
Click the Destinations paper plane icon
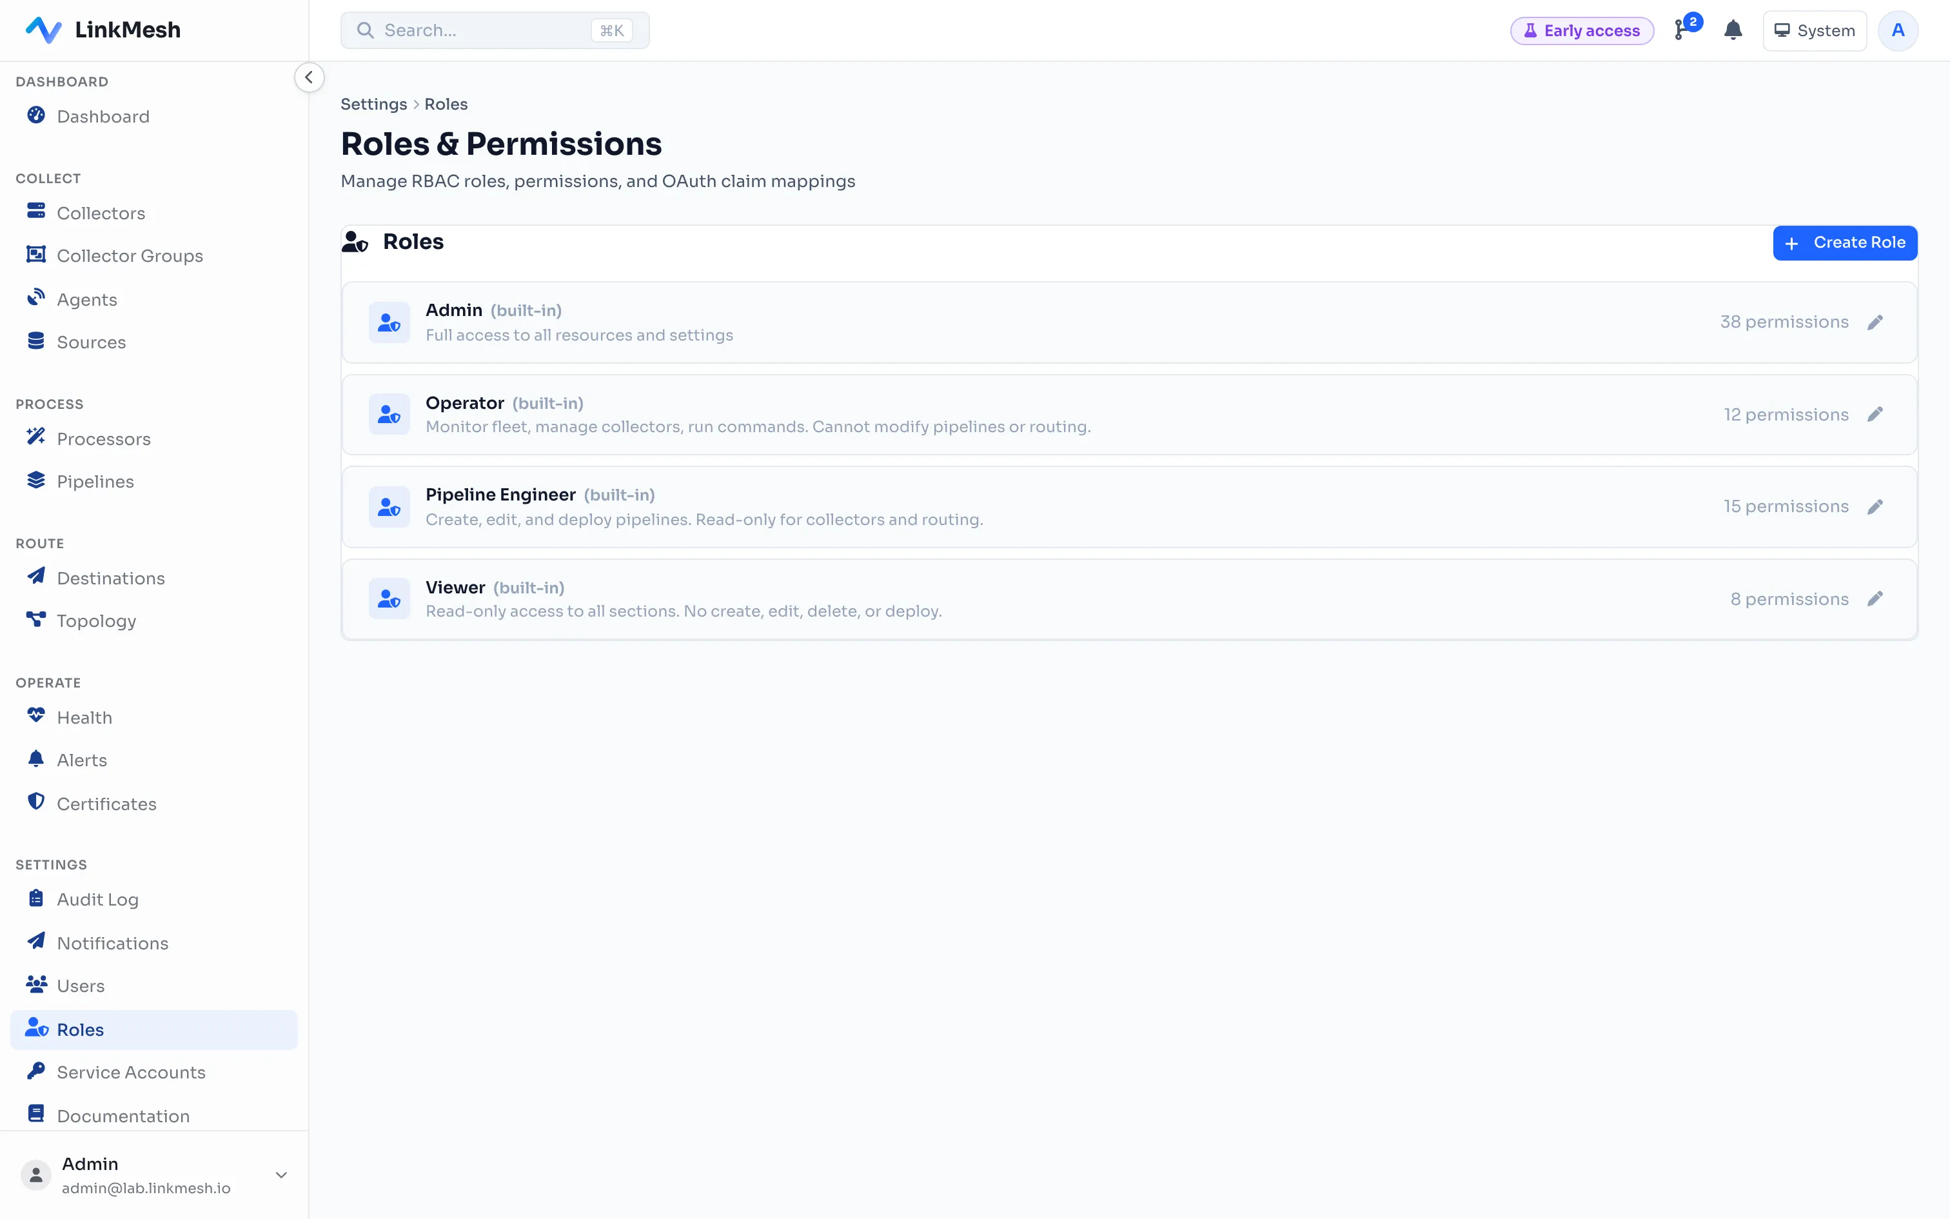tap(36, 577)
